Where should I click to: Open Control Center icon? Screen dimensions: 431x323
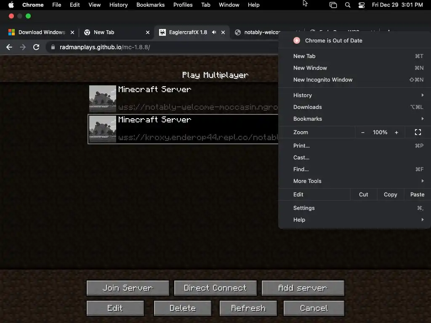point(362,5)
